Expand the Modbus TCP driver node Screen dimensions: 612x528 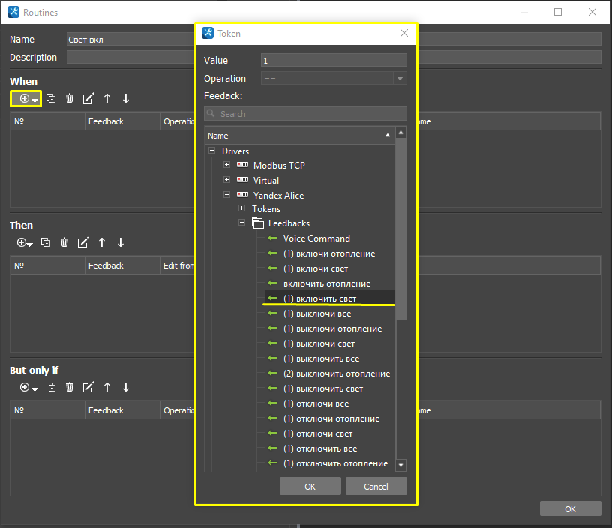(226, 165)
